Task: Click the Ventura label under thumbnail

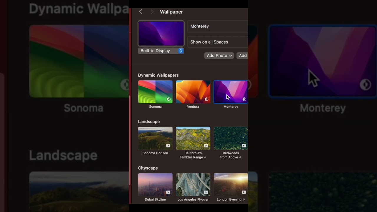Action: (193, 107)
